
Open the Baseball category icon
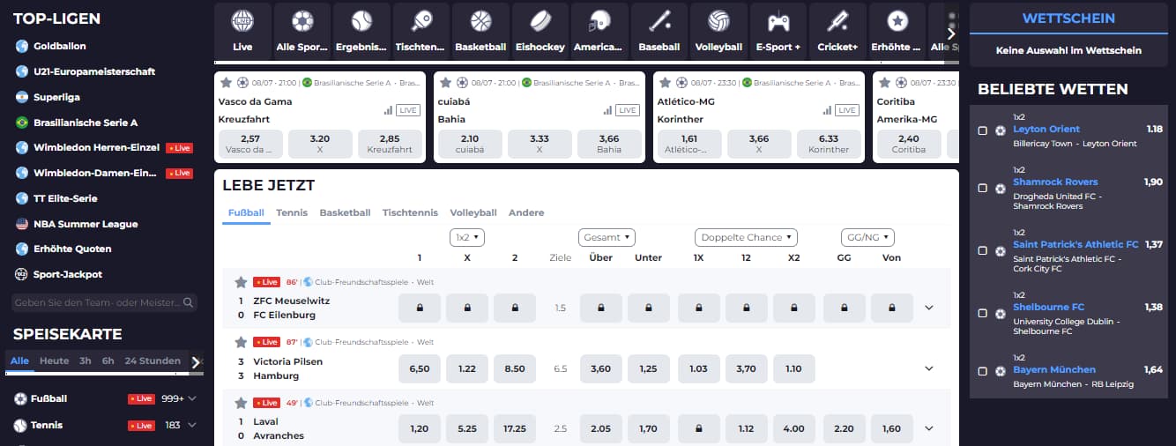click(x=659, y=21)
